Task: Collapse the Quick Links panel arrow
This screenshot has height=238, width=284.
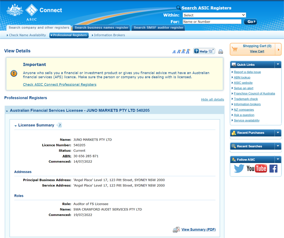Action: point(278,64)
